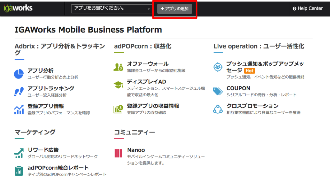Click '相互集客機能により良質なユーザーを獲得' description
330x187 pixels.
point(263,113)
